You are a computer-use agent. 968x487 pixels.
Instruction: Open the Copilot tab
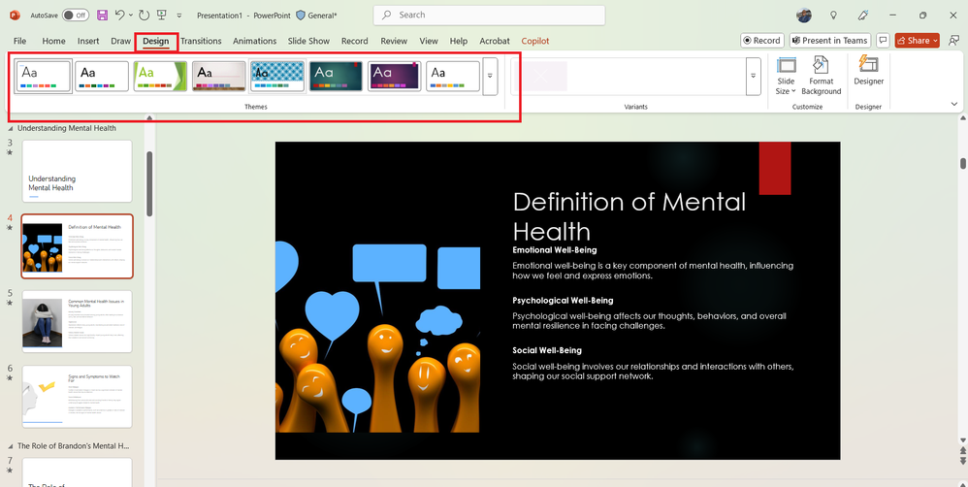coord(535,41)
